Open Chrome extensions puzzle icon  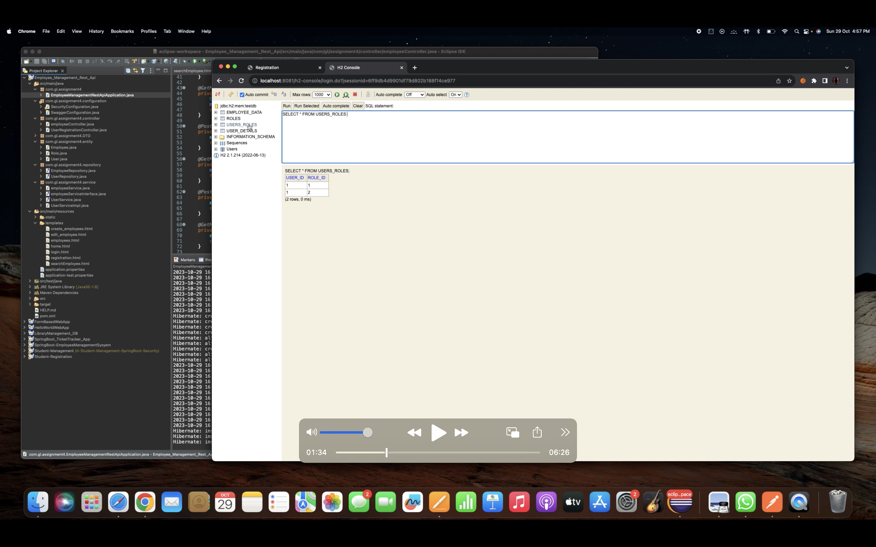click(x=814, y=81)
